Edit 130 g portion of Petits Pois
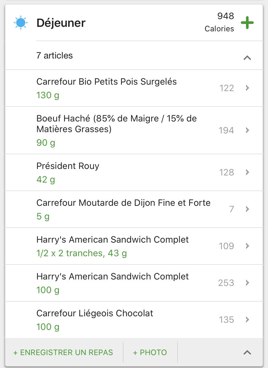Screen dimensions: 268x368 pos(48,95)
